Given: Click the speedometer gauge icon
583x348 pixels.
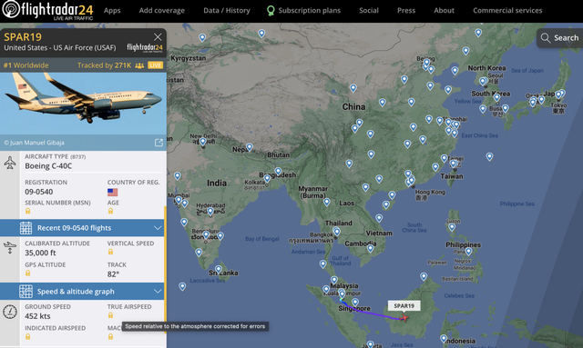Looking at the screenshot, I should (10, 312).
